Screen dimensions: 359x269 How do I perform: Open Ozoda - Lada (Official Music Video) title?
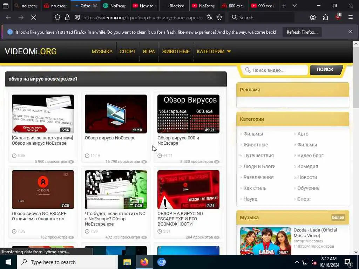[x=315, y=233]
